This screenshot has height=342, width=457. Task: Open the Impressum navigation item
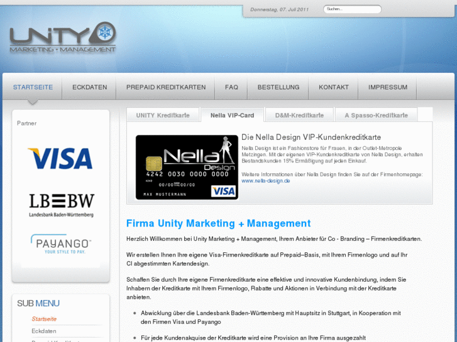coord(388,87)
